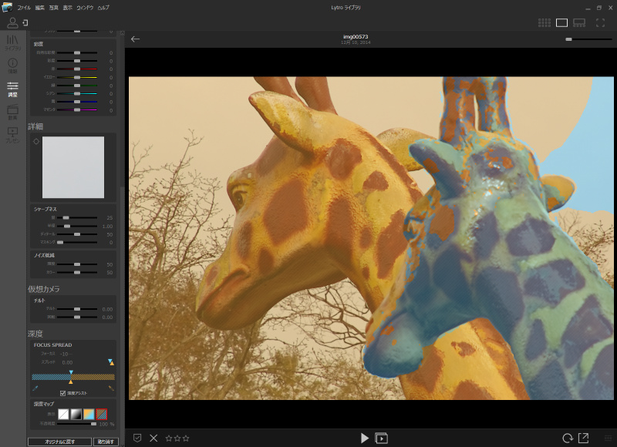Click the flag/pick checkmark icon
The width and height of the screenshot is (617, 447).
[x=137, y=438]
